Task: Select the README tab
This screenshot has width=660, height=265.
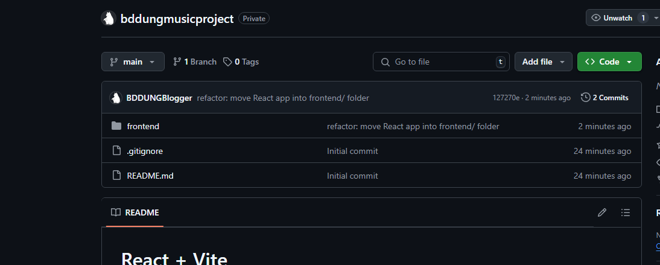Action: pos(135,212)
